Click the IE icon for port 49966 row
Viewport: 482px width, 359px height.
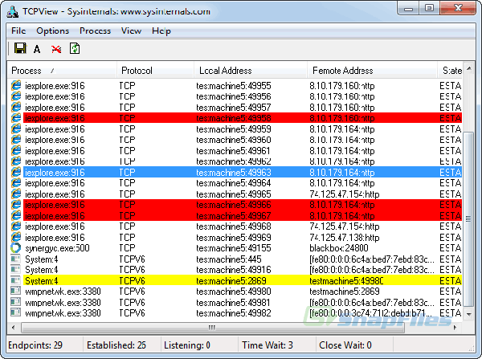[x=16, y=204]
